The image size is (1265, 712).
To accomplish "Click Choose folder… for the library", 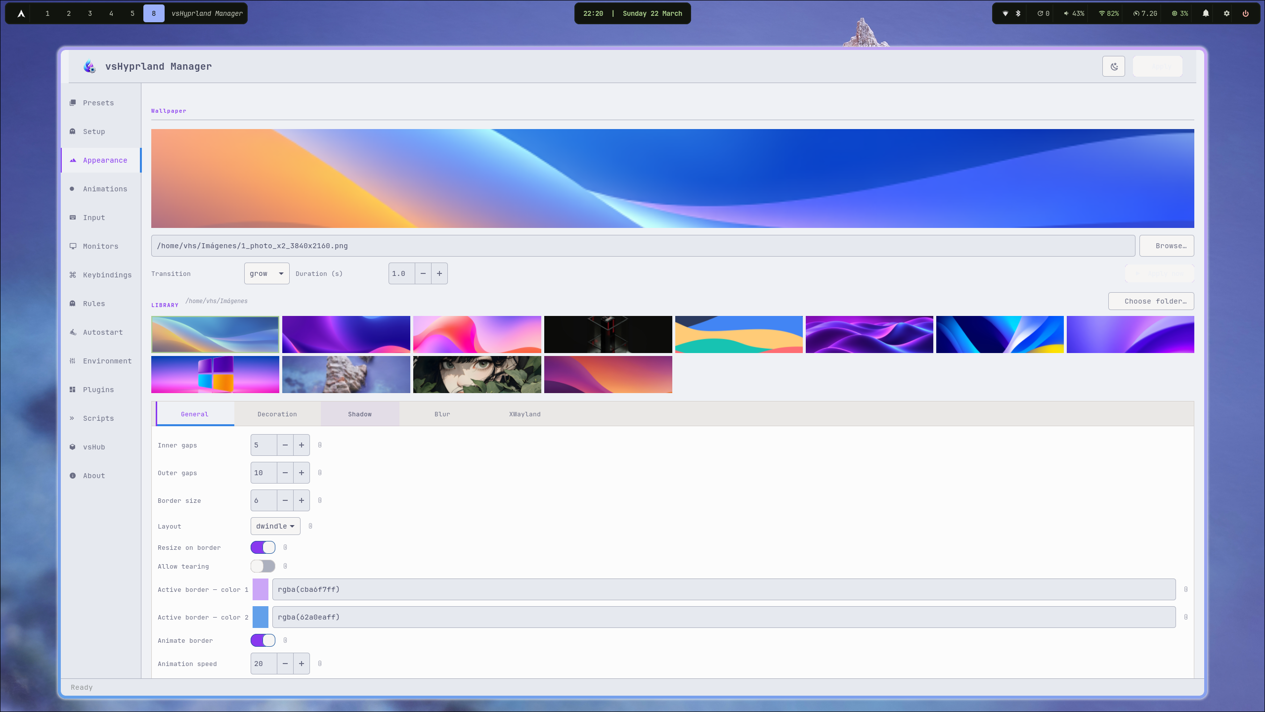I will [x=1151, y=301].
